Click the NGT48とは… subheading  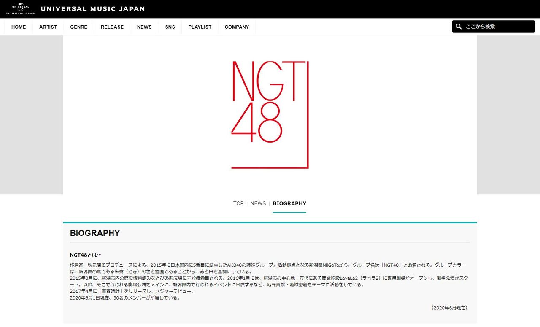(x=86, y=255)
